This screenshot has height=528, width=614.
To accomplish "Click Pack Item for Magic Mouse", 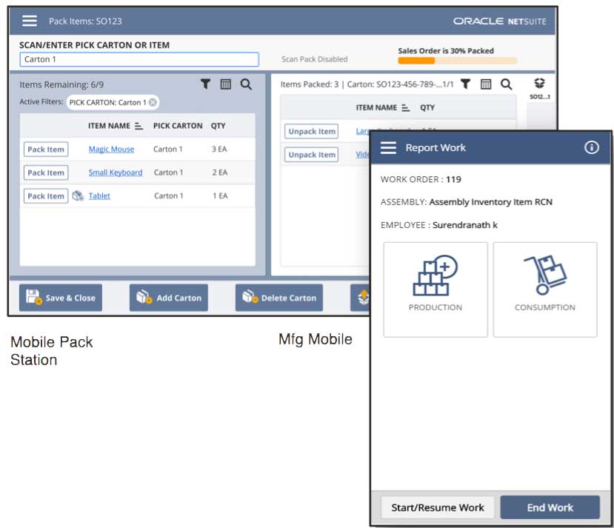I will pyautogui.click(x=46, y=150).
